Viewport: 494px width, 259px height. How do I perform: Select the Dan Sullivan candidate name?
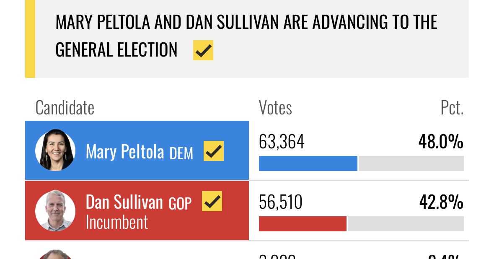pos(124,202)
